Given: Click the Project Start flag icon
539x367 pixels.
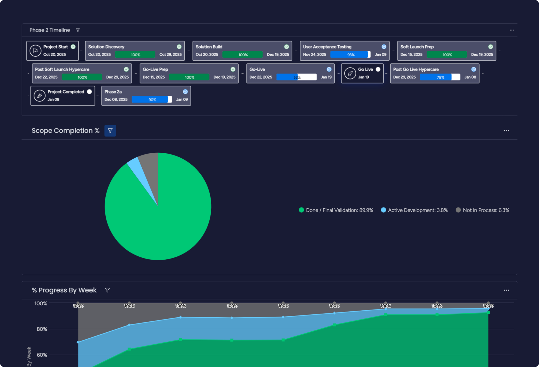Looking at the screenshot, I should coord(35,50).
